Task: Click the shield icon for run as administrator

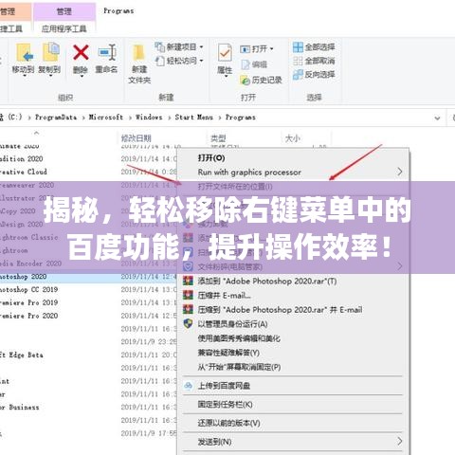Action: (188, 323)
